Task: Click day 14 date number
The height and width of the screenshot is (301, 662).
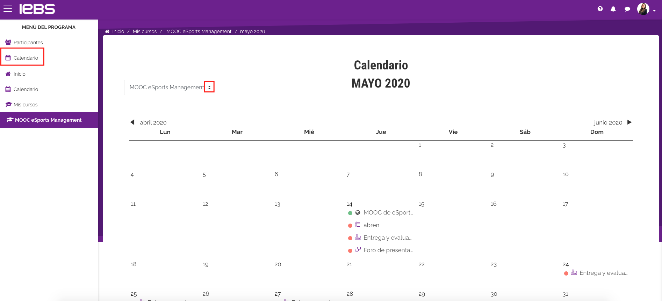Action: [349, 204]
